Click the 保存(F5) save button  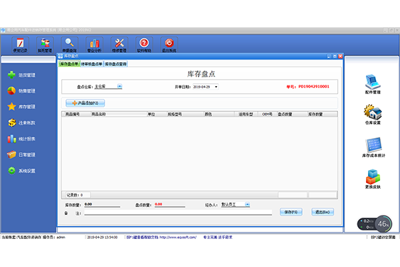pyautogui.click(x=291, y=212)
